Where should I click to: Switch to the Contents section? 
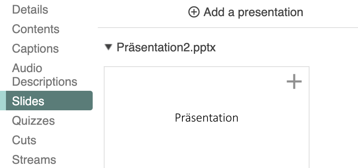coord(36,29)
